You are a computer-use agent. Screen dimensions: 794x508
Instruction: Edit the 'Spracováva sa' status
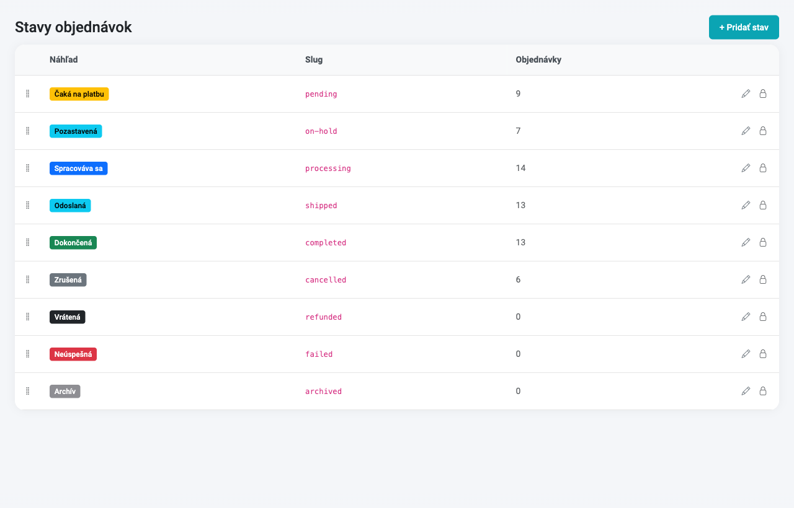(746, 168)
